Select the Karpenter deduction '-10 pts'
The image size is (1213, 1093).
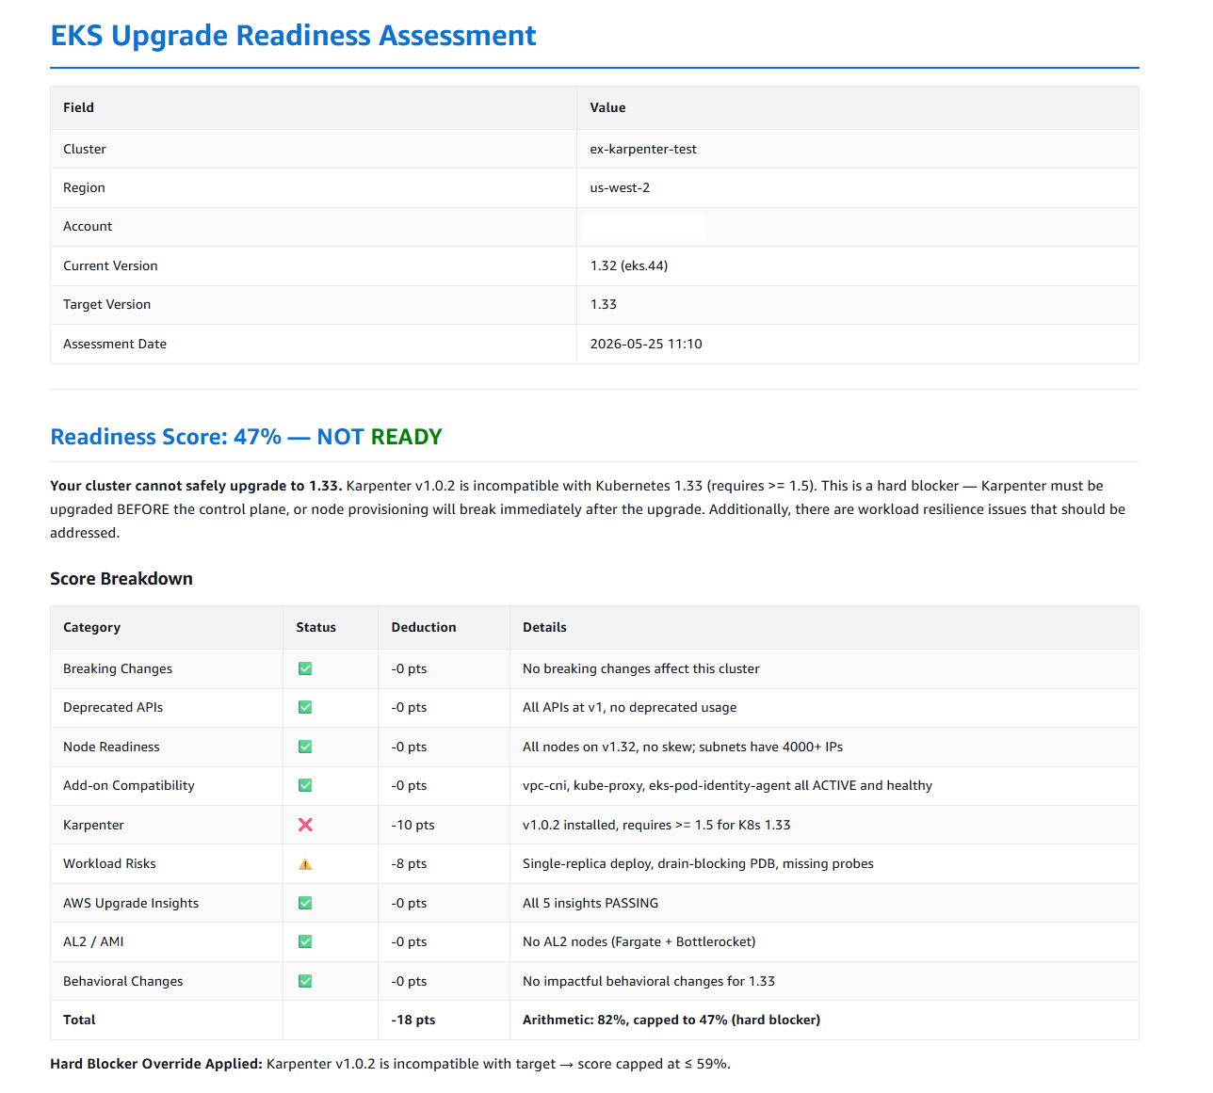(x=412, y=825)
